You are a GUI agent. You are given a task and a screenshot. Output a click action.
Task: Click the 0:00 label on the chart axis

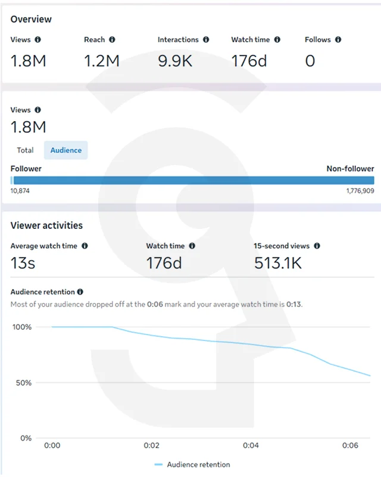pyautogui.click(x=52, y=445)
